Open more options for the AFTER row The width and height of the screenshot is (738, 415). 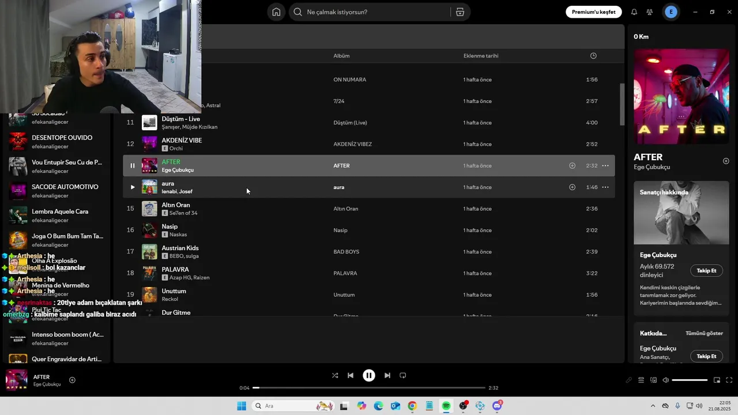605,166
